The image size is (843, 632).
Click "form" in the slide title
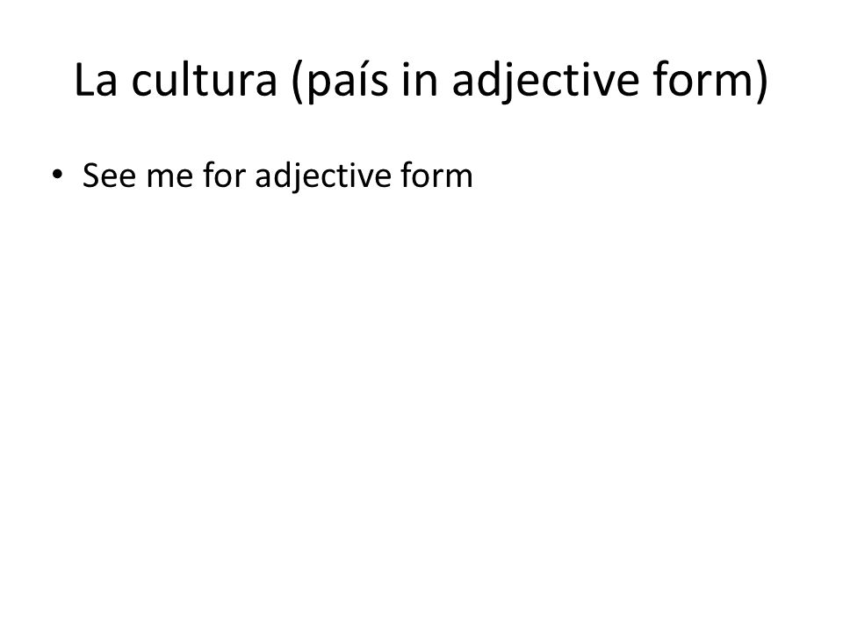click(x=703, y=80)
